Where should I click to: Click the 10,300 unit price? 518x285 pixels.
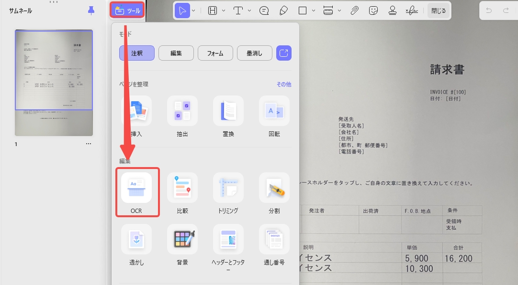pos(419,269)
